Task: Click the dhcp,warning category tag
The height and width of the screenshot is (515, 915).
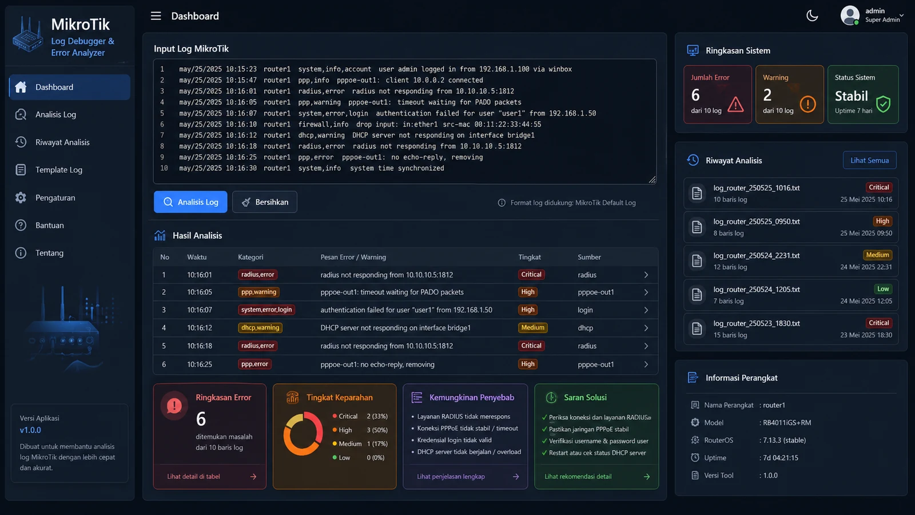Action: pos(260,328)
